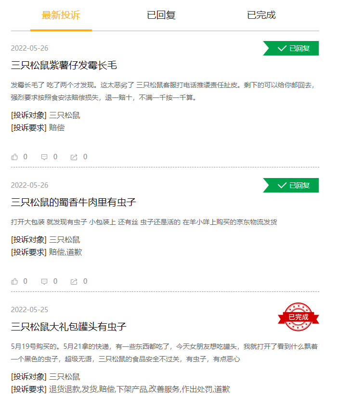Share the 蜀香牛肉里有虫子 complaint
Viewport: 338px width, 399px height.
pyautogui.click(x=74, y=281)
